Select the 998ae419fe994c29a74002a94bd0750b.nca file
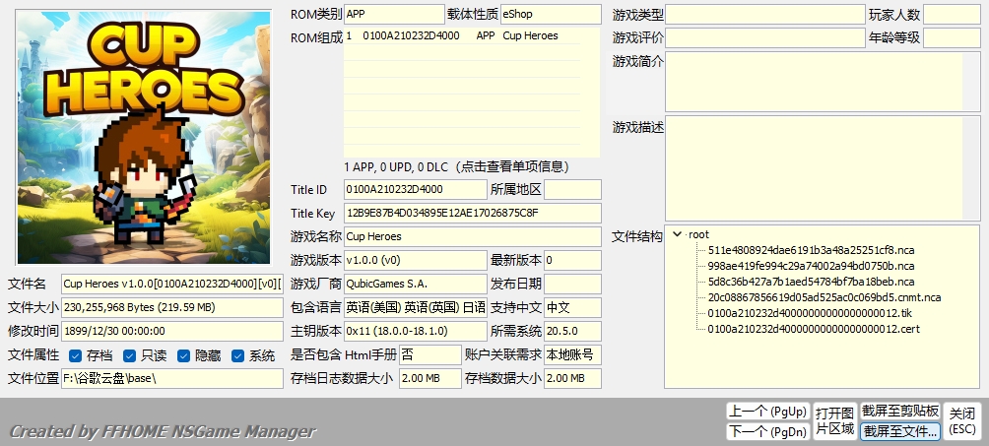The height and width of the screenshot is (446, 989). point(810,266)
